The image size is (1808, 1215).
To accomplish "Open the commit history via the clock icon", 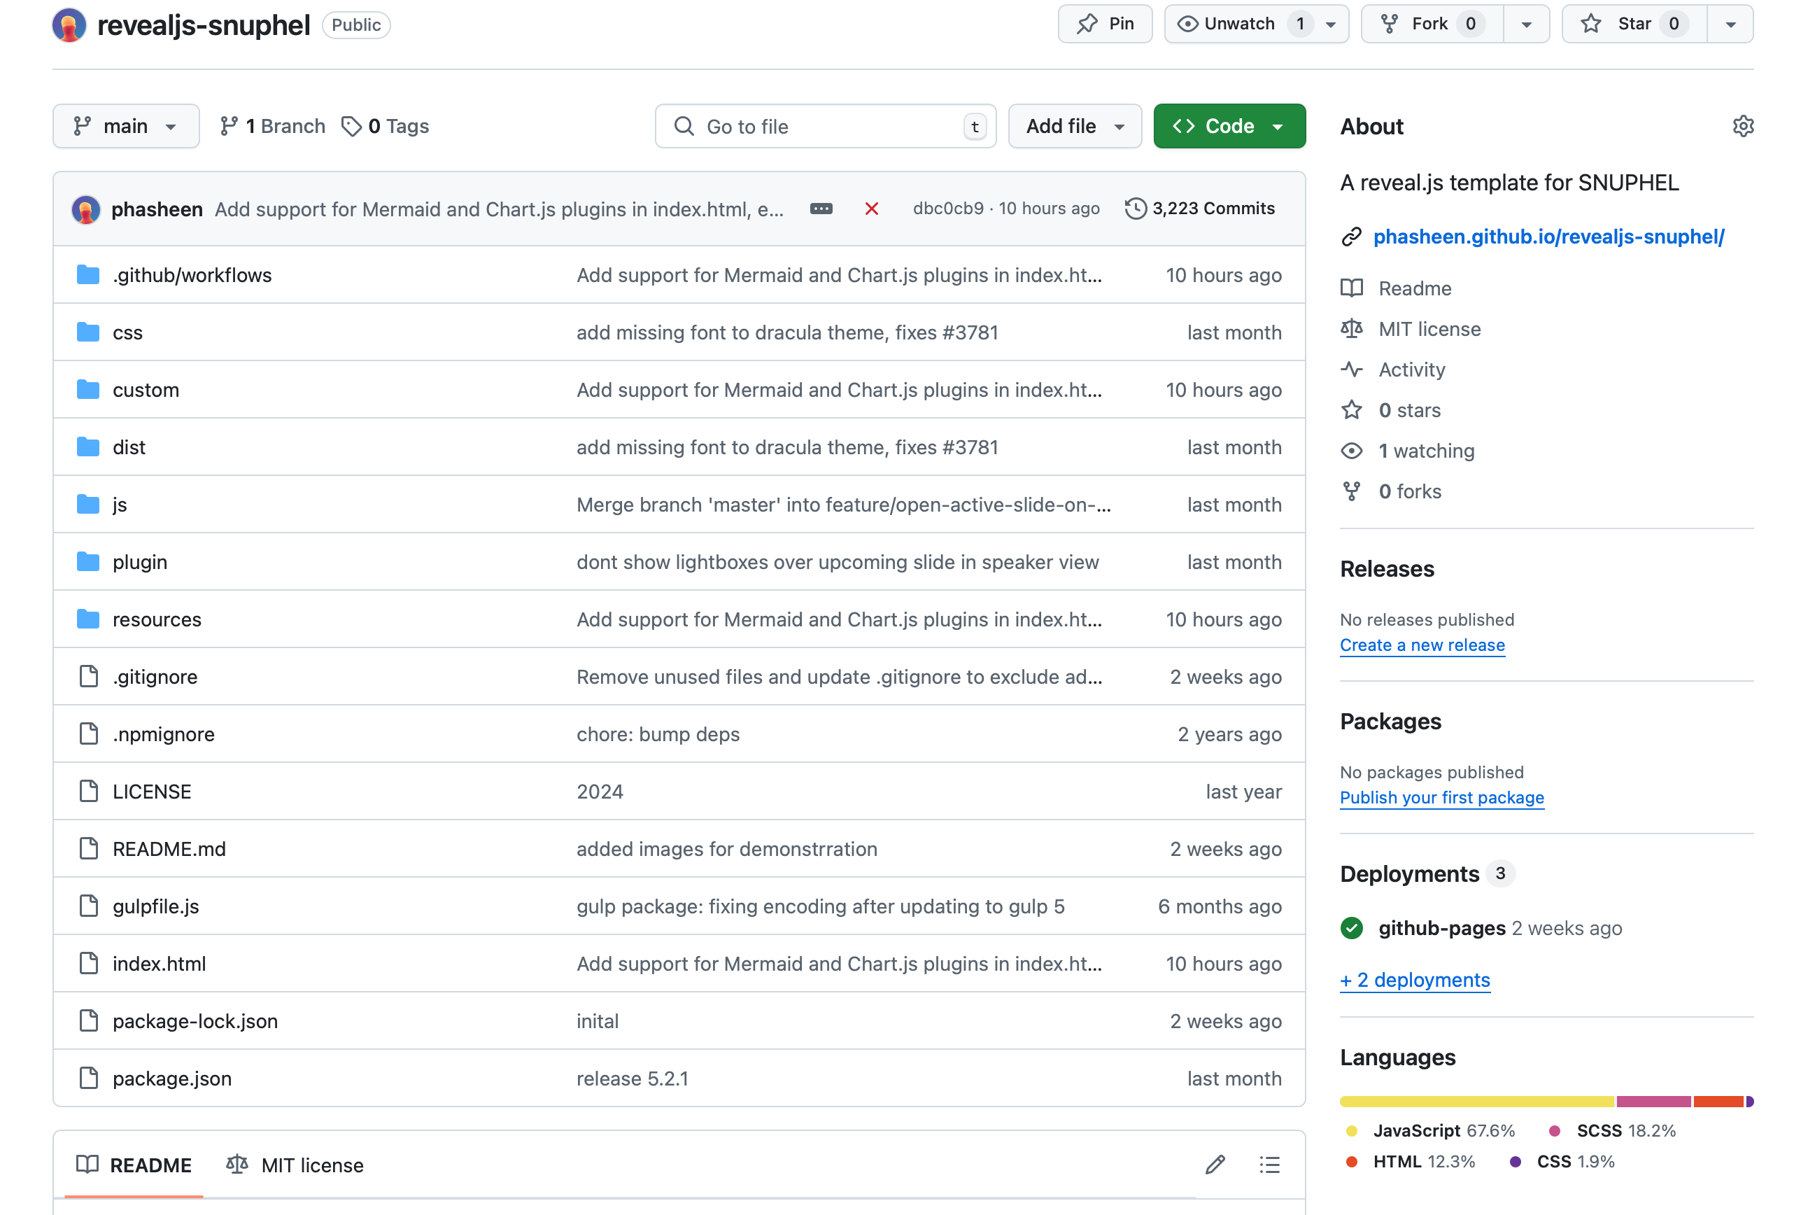I will click(1135, 208).
